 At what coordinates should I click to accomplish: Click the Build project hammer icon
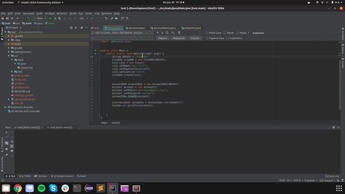coord(29,18)
